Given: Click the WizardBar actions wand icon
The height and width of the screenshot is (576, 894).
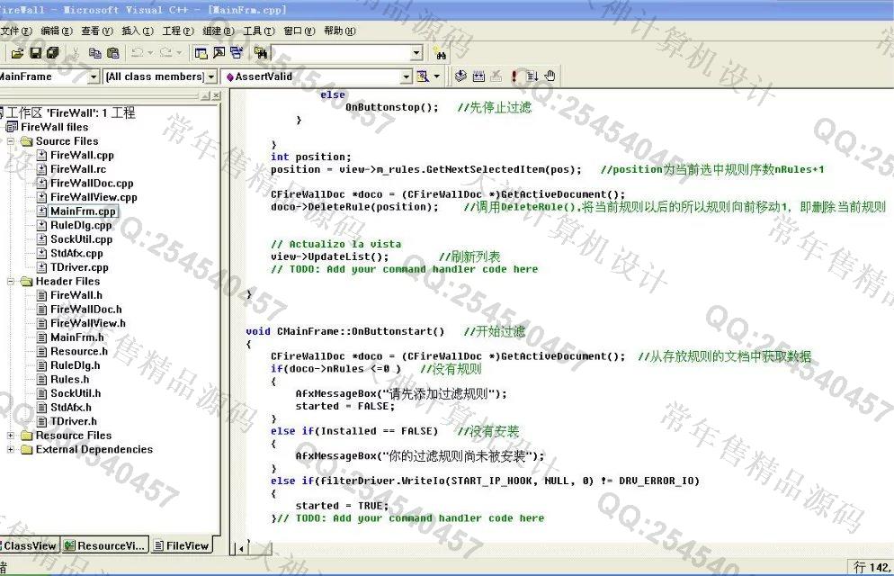Looking at the screenshot, I should (423, 76).
